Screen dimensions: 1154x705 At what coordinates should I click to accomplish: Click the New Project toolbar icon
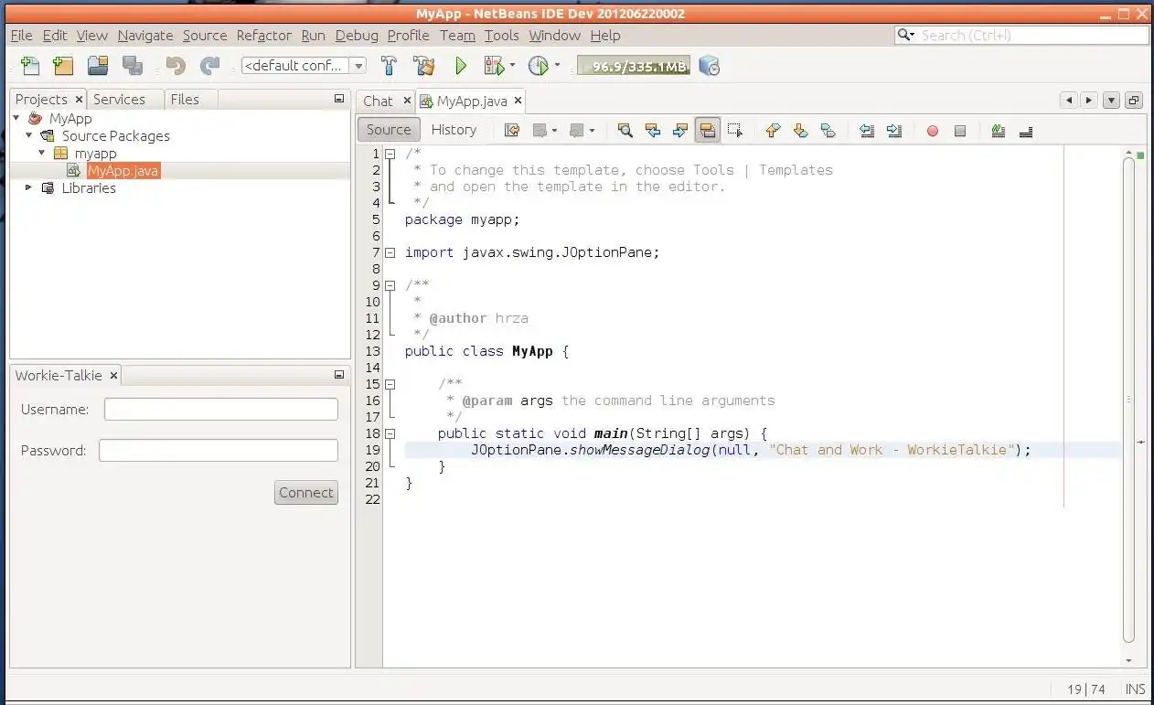tap(63, 66)
